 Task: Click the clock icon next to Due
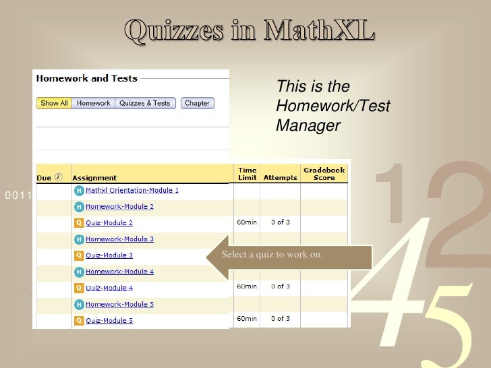pyautogui.click(x=59, y=177)
